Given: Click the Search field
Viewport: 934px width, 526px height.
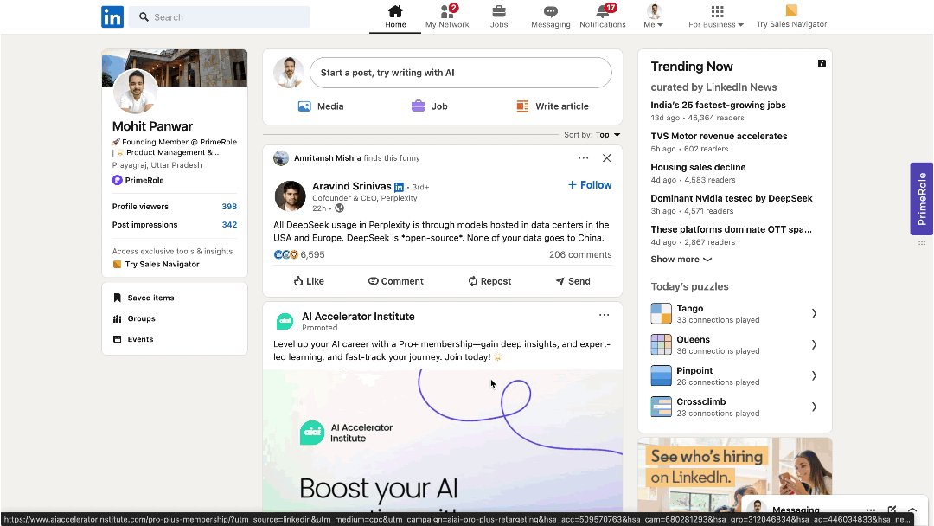Looking at the screenshot, I should point(221,16).
